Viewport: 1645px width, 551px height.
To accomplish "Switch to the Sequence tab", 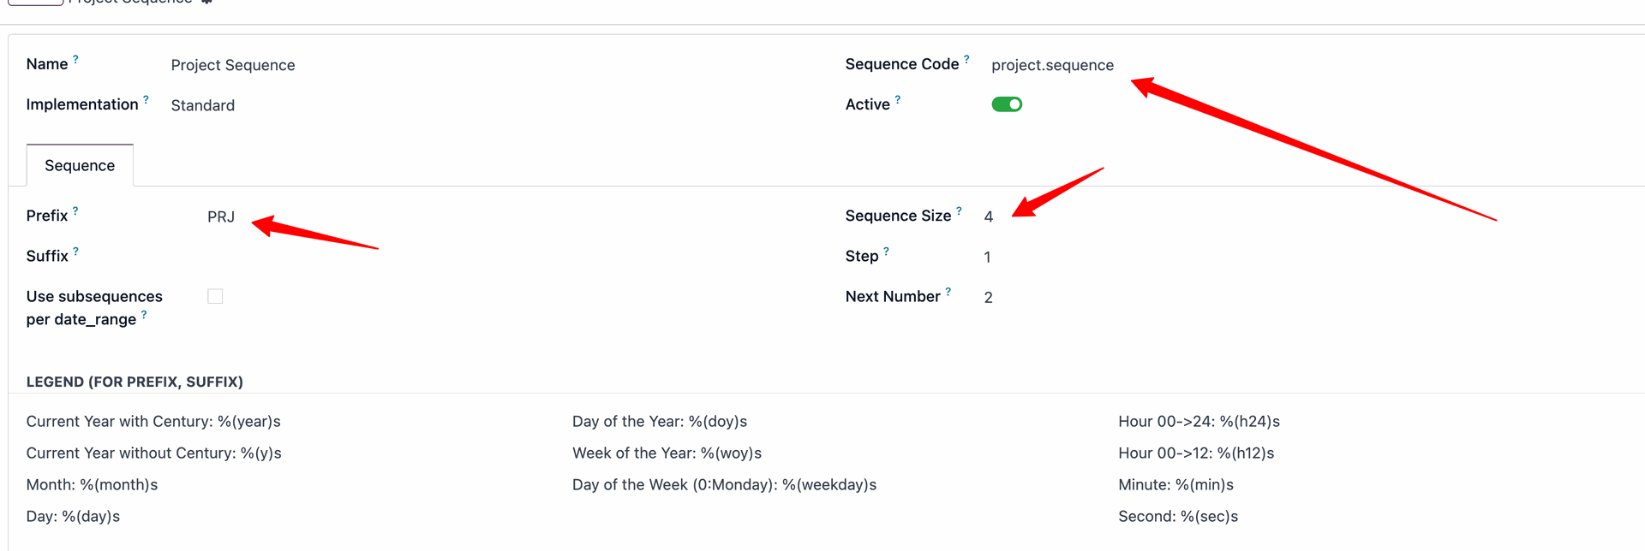I will (80, 165).
